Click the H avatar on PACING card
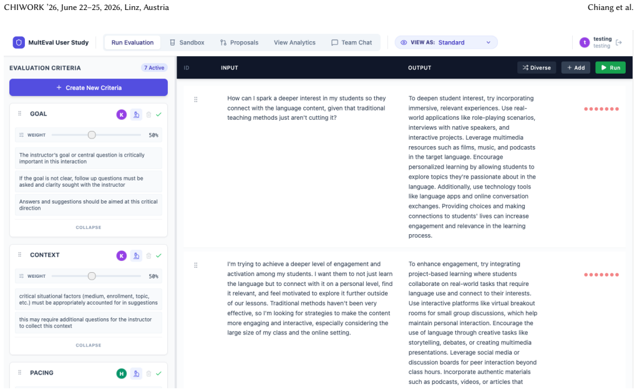Image resolution: width=637 pixels, height=392 pixels. 122,374
